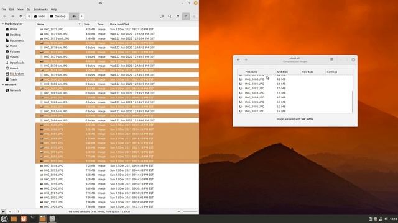The width and height of the screenshot is (398, 223).
Task: Select IMG_3903.JPG in file list
Action: click(x=117, y=202)
